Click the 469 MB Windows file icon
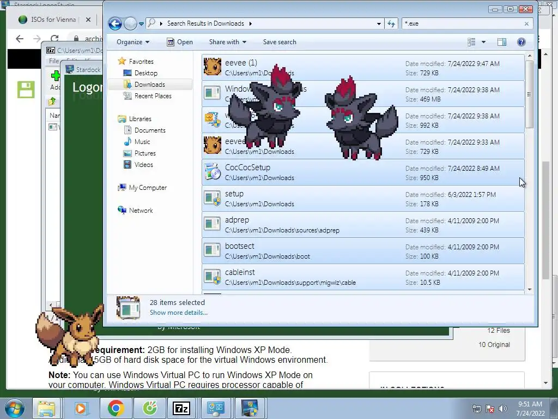 [213, 93]
